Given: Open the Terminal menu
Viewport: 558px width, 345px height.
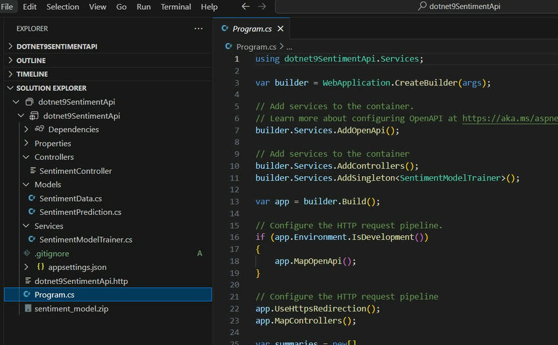Looking at the screenshot, I should tap(176, 7).
